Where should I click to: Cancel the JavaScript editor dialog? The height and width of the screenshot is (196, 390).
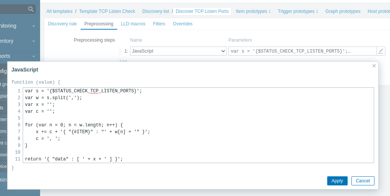coord(362,181)
